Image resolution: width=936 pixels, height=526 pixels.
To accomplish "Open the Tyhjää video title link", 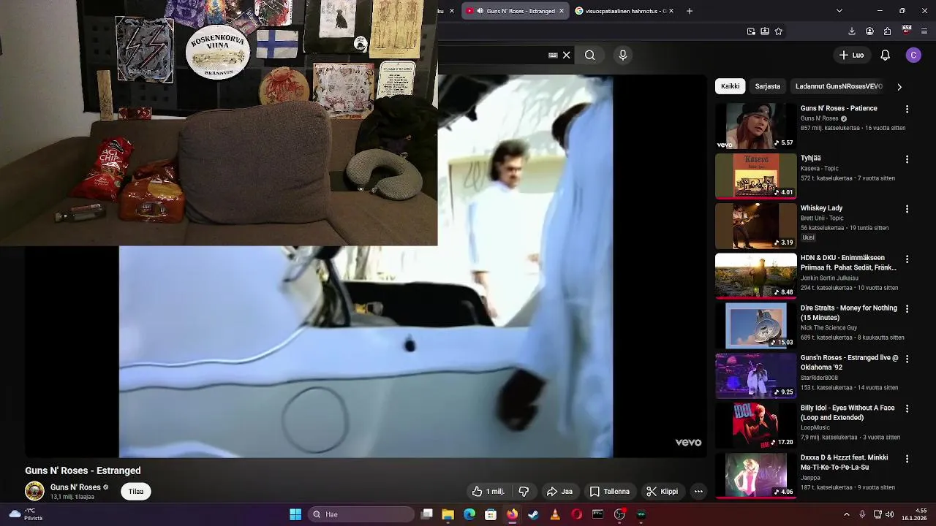I will pos(810,158).
